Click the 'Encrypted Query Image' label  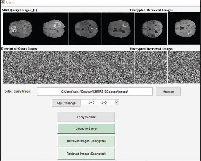point(19,49)
